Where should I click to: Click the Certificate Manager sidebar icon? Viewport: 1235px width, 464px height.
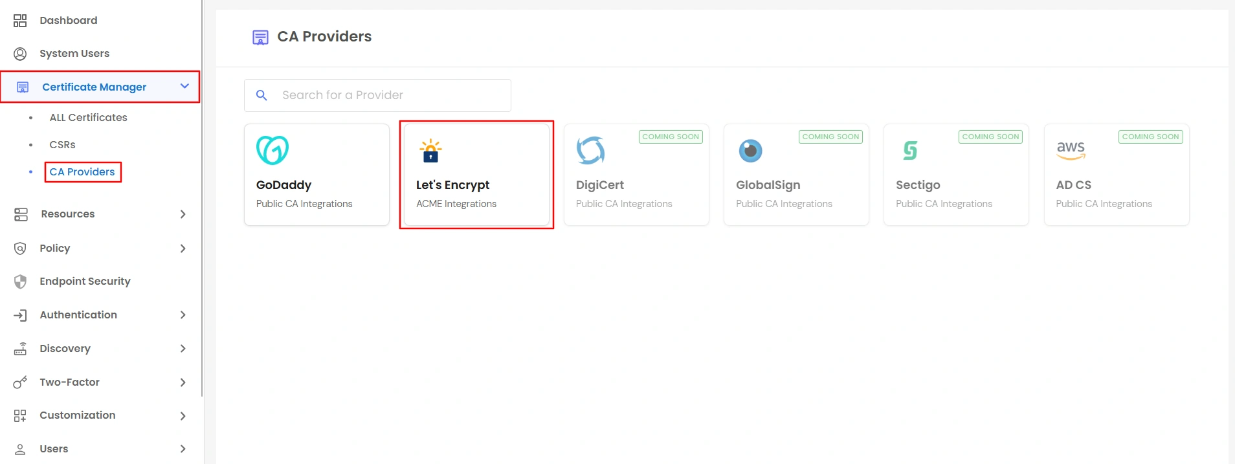[x=23, y=87]
